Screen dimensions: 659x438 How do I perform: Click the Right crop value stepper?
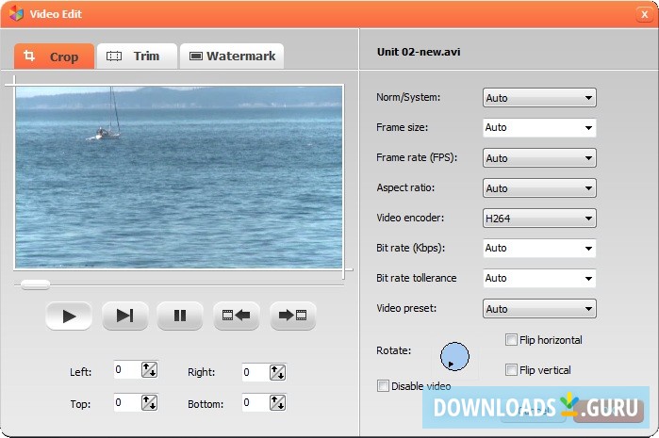(x=277, y=372)
